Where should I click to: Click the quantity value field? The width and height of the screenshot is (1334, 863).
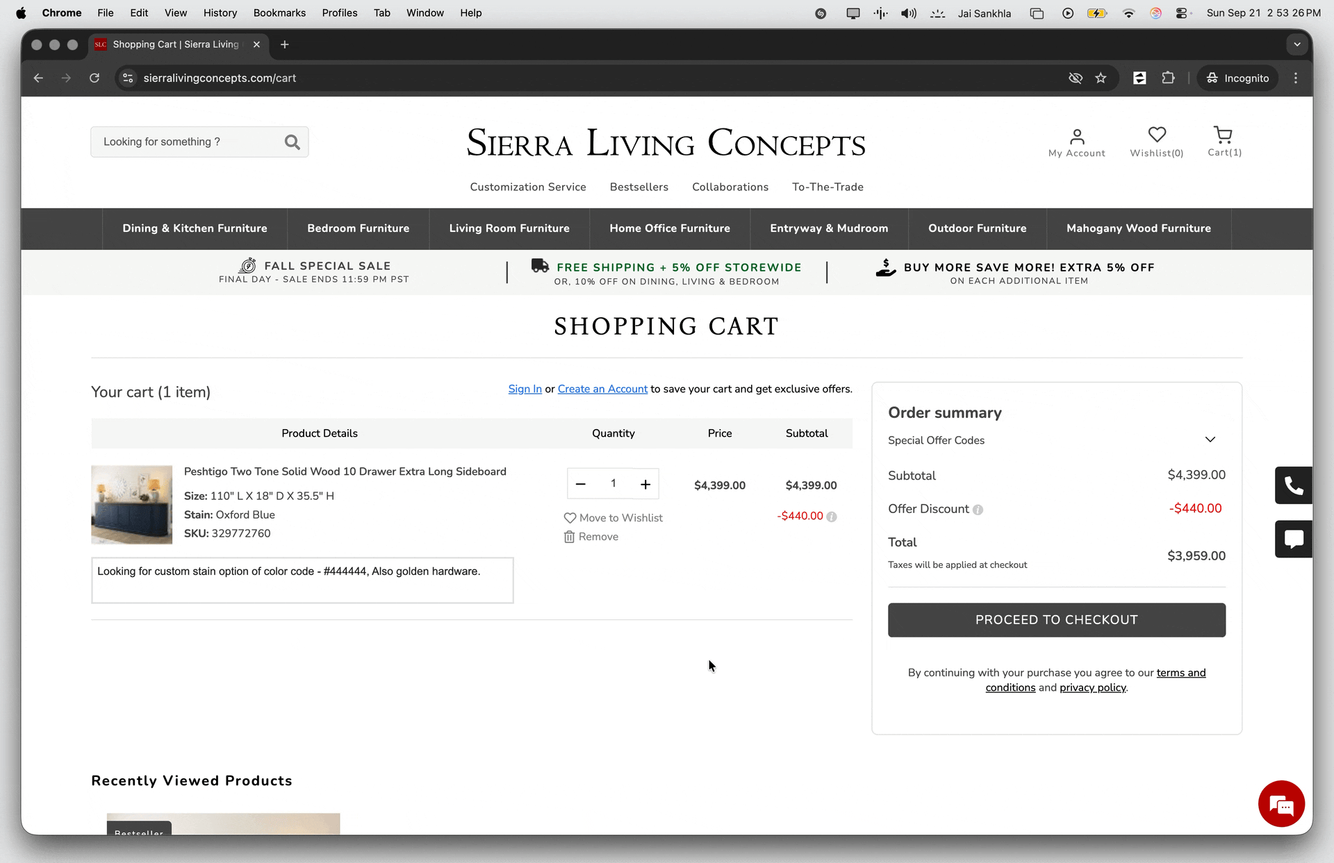click(614, 484)
